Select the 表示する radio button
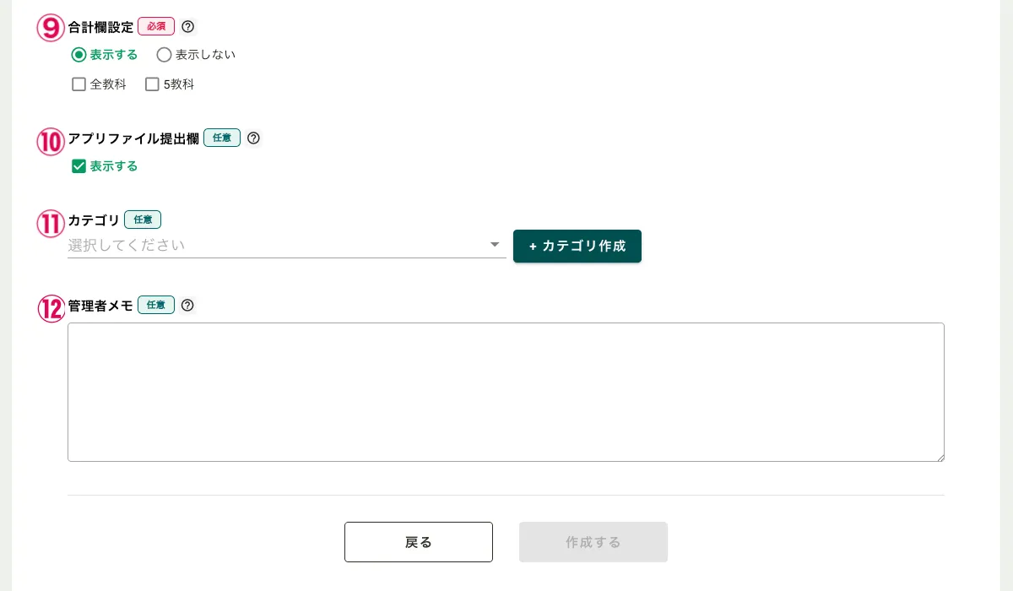The height and width of the screenshot is (591, 1013). (79, 55)
